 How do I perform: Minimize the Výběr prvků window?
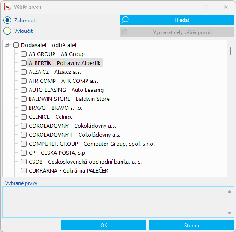coord(187,7)
